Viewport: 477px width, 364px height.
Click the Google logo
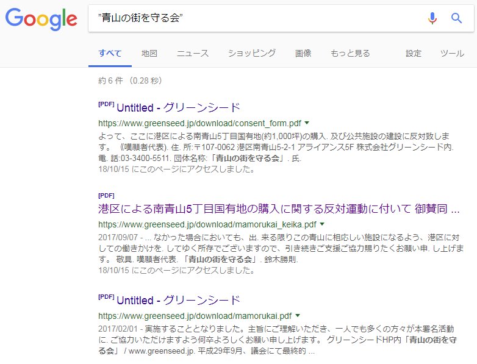[x=41, y=19]
